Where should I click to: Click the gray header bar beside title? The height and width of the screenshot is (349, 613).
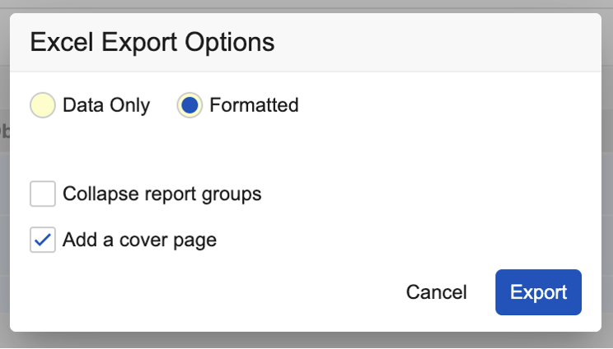click(x=438, y=42)
